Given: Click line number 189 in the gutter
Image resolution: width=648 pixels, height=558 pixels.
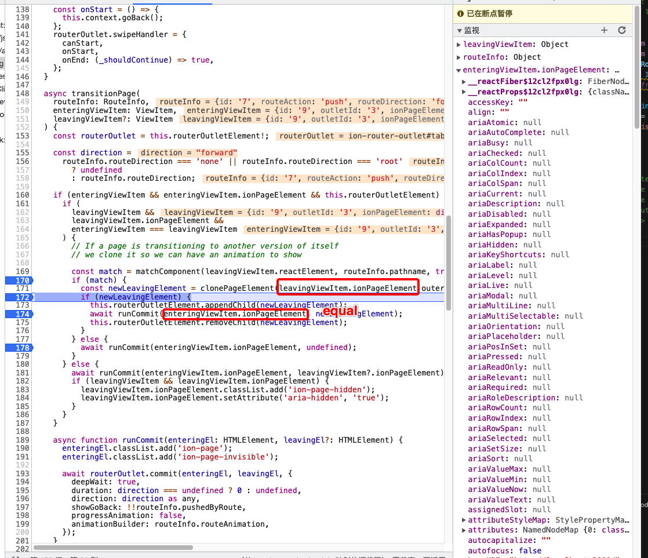Looking at the screenshot, I should click(x=23, y=440).
